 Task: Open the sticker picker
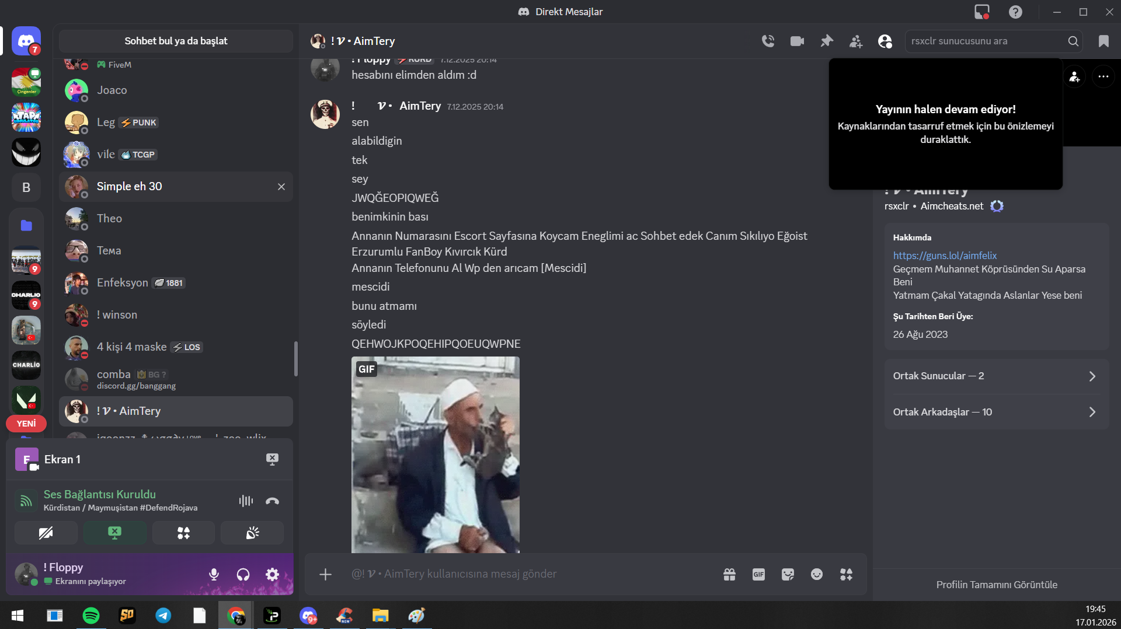(x=788, y=574)
